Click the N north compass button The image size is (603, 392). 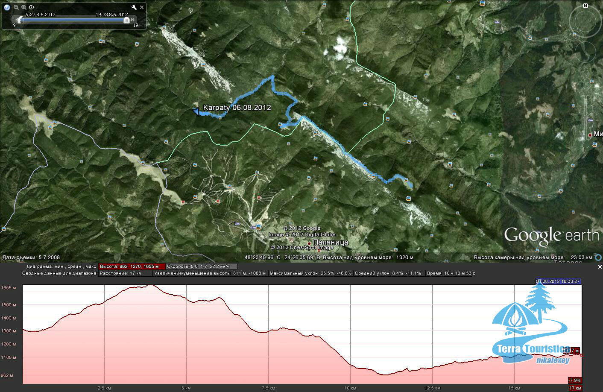(585, 6)
